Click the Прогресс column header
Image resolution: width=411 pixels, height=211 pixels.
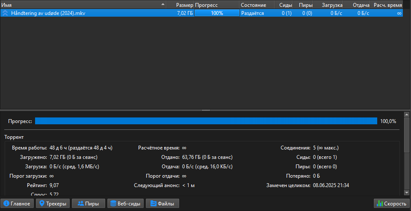(x=216, y=5)
